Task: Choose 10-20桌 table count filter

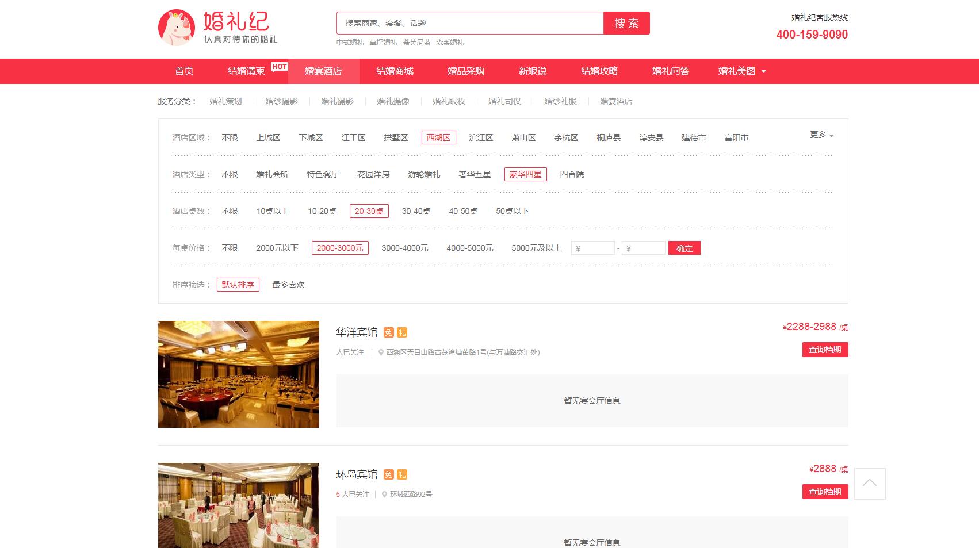Action: tap(322, 211)
